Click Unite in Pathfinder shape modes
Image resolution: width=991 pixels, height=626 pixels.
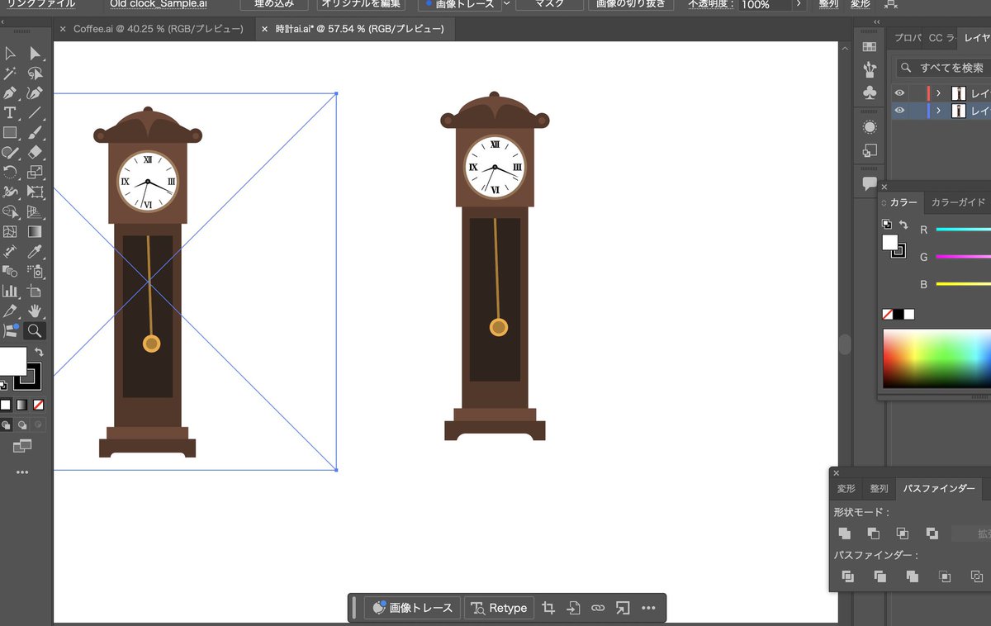coord(844,534)
